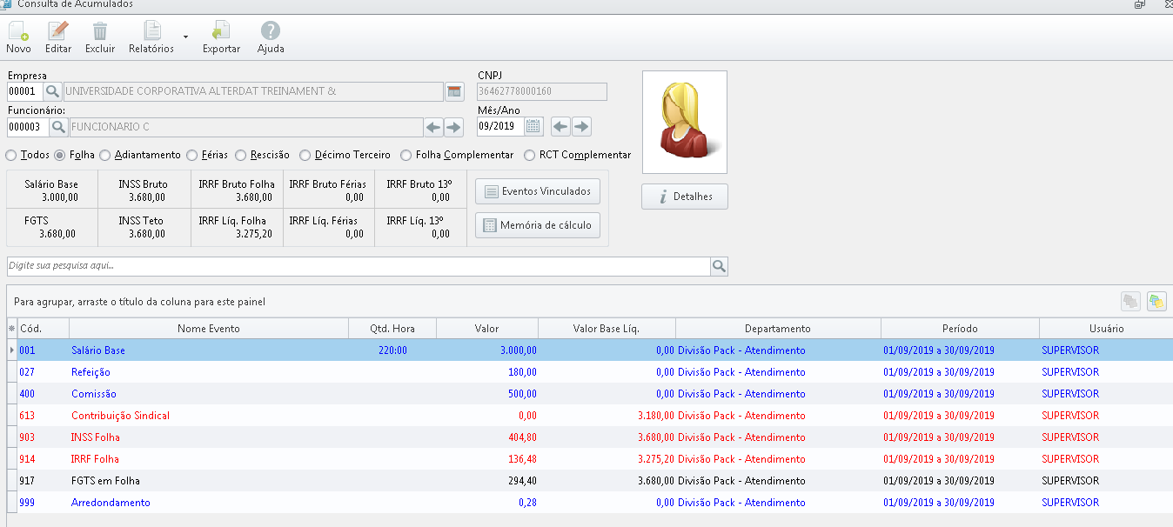Click value 404,80 in Valor column

point(521,437)
